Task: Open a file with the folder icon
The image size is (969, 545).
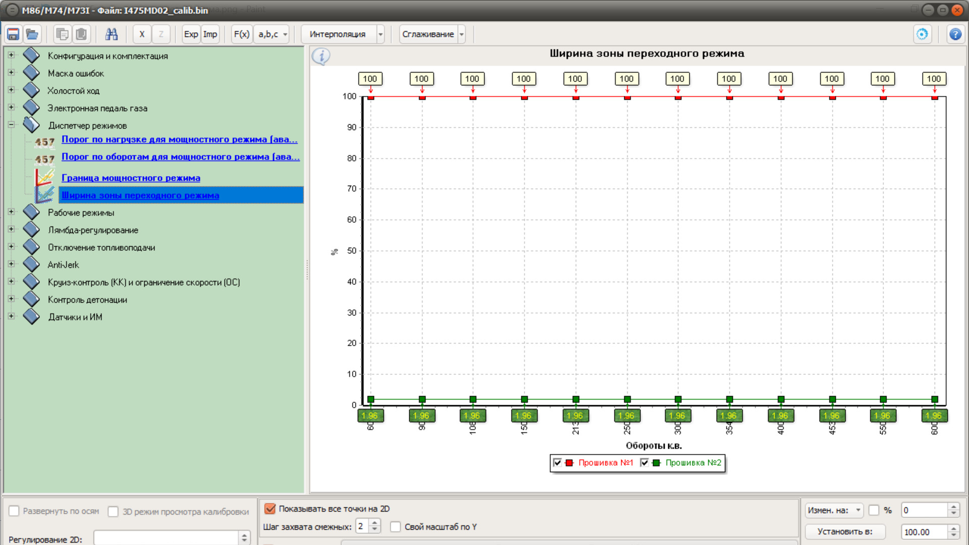Action: [x=32, y=34]
